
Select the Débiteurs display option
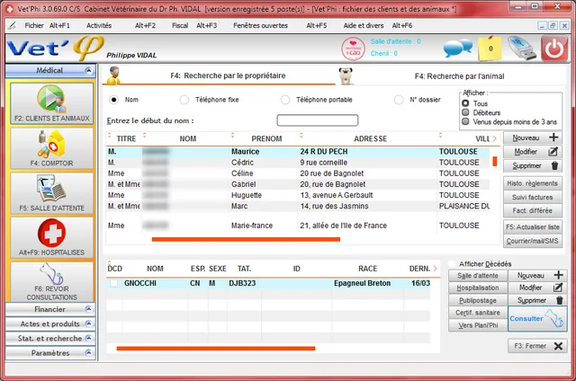(x=465, y=112)
